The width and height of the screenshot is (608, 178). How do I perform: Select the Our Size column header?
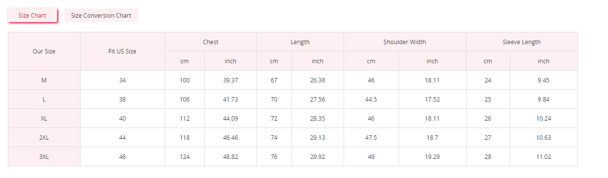44,51
